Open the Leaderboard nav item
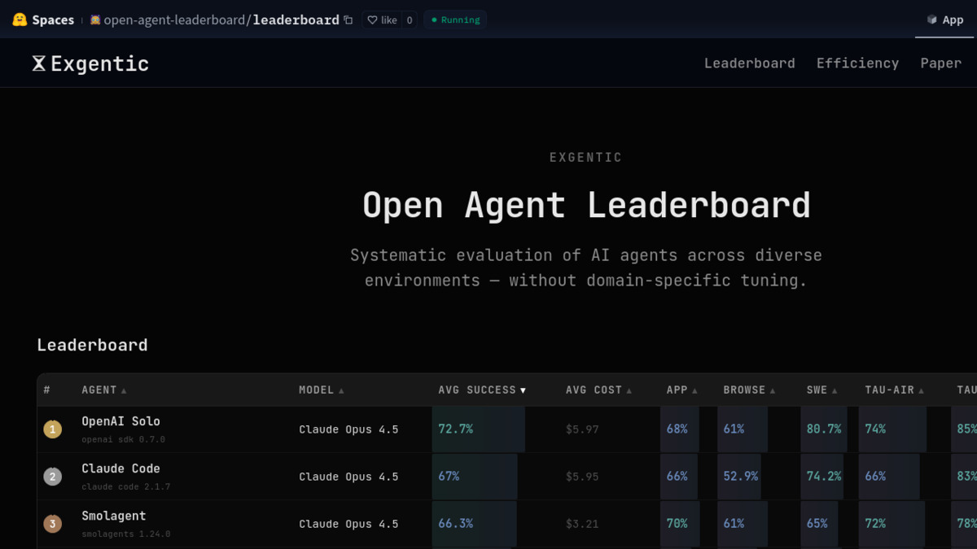 [x=749, y=63]
